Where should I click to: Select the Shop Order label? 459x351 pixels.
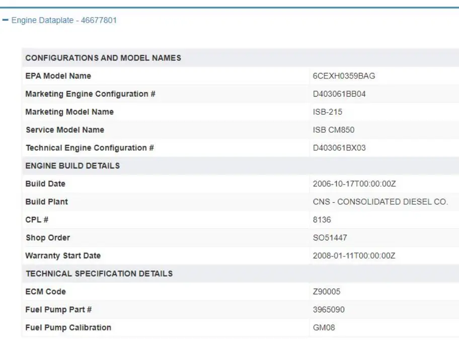(48, 237)
